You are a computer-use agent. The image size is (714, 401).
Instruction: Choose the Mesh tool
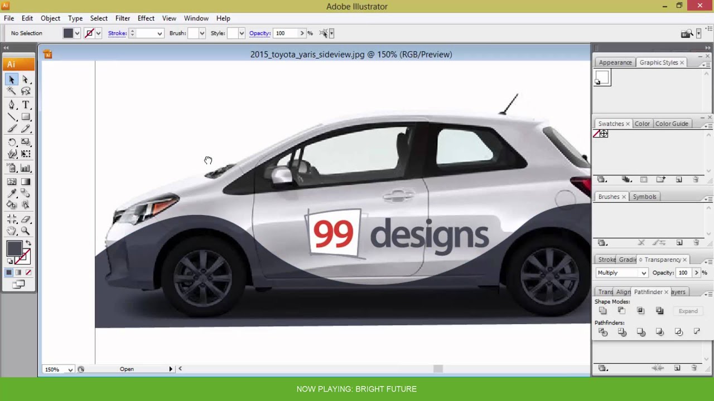coord(12,182)
